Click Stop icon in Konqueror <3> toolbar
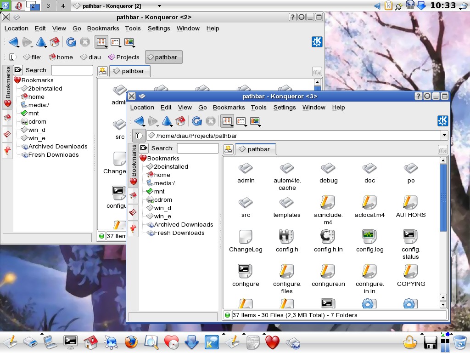Image resolution: width=470 pixels, height=353 pixels. click(210, 121)
